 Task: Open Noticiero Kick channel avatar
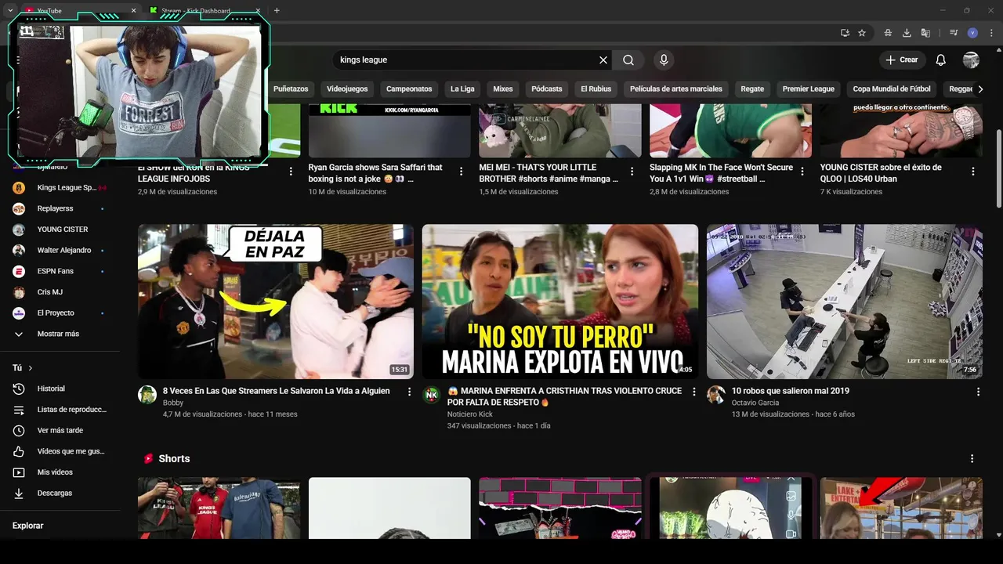432,395
